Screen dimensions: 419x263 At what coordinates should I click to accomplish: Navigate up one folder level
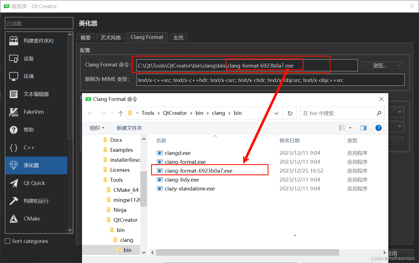pyautogui.click(x=121, y=113)
